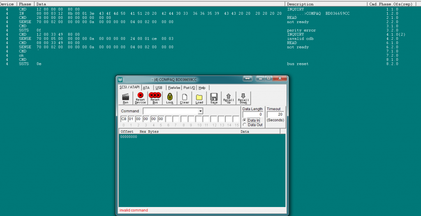Click log row index 4.1.0(2)
The height and width of the screenshot is (216, 421).
click(x=396, y=34)
